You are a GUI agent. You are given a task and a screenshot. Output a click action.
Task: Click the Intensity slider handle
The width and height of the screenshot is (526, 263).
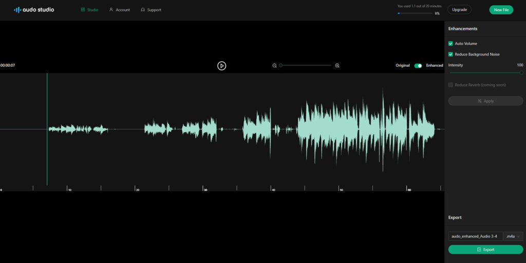(521, 72)
